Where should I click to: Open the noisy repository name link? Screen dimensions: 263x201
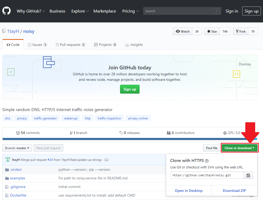pos(29,31)
